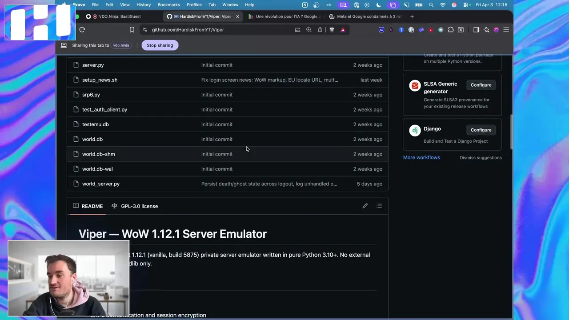
Task: Open the History menu
Action: click(x=144, y=5)
